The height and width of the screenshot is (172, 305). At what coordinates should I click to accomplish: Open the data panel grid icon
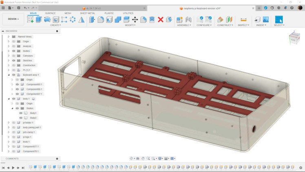(x=3, y=8)
